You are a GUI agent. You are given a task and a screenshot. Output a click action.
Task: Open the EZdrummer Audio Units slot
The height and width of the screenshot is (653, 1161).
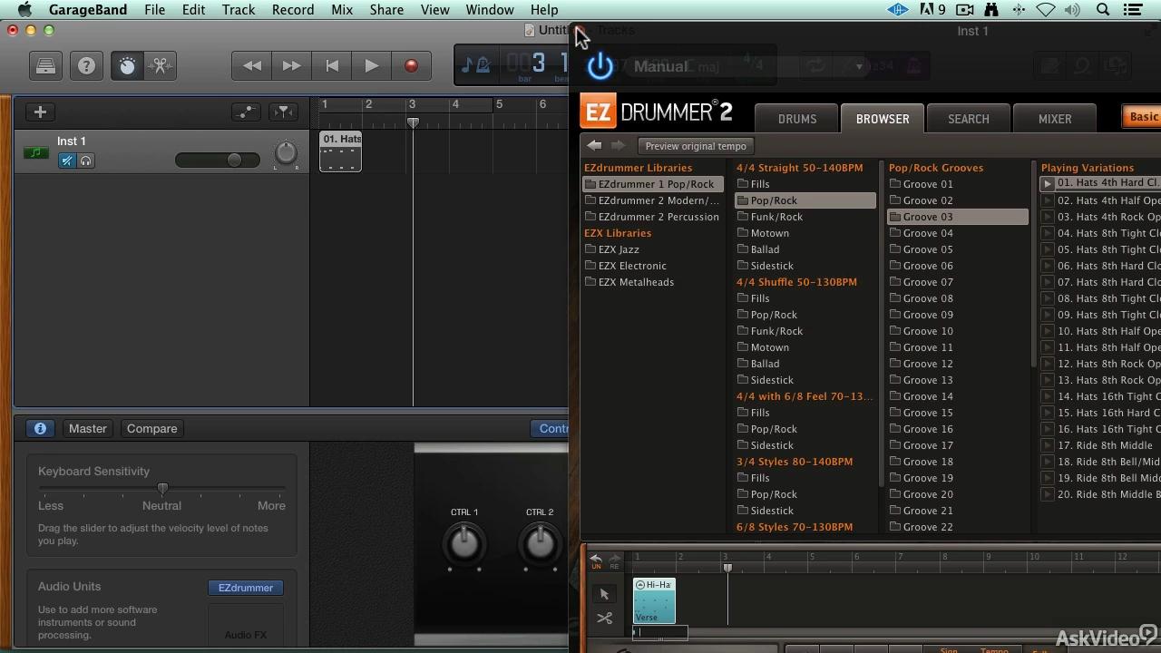[x=245, y=588]
